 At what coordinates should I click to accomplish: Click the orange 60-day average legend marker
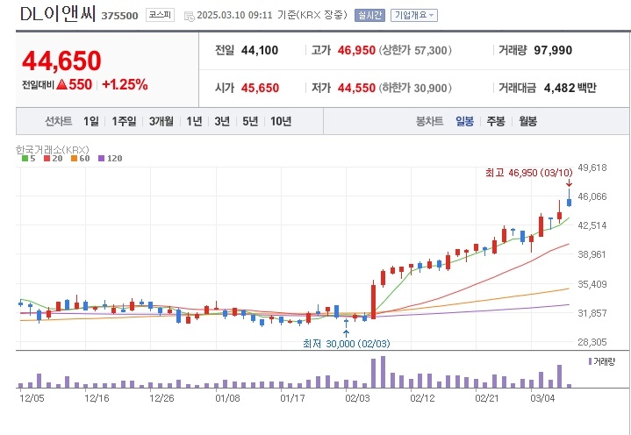click(74, 159)
